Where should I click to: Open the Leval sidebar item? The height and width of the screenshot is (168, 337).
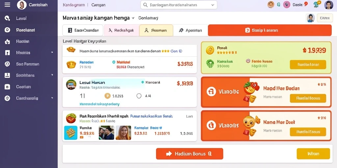[x=21, y=18]
